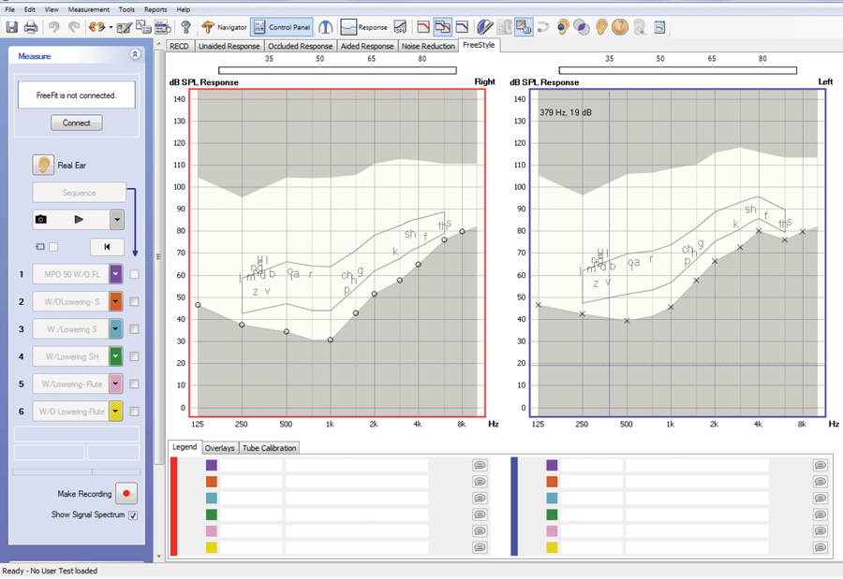Click the first comment icon in right-ear legend

pos(479,465)
